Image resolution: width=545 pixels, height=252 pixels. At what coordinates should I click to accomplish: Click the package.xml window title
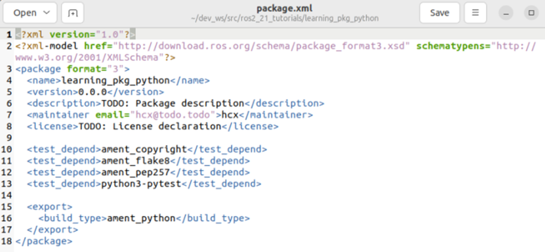tap(284, 8)
